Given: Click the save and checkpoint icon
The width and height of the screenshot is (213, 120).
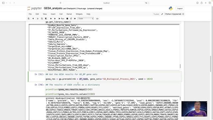Looking at the screenshot, I should pyautogui.click(x=29, y=19).
